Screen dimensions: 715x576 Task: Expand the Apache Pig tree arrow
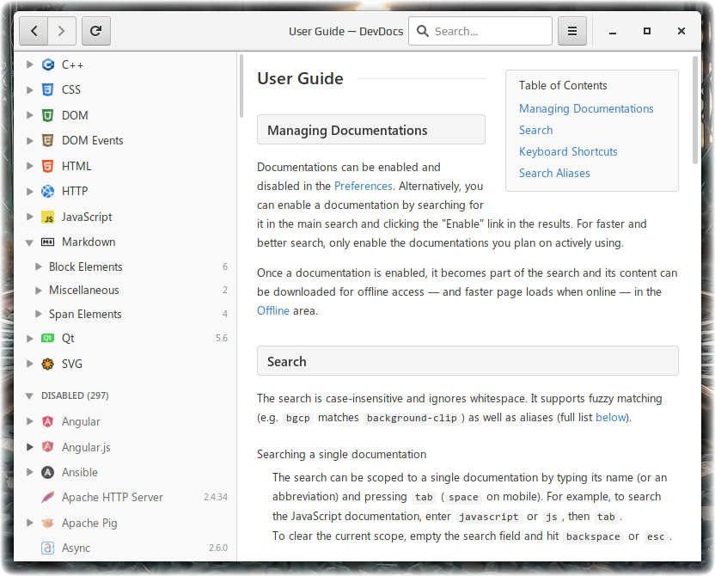point(29,523)
